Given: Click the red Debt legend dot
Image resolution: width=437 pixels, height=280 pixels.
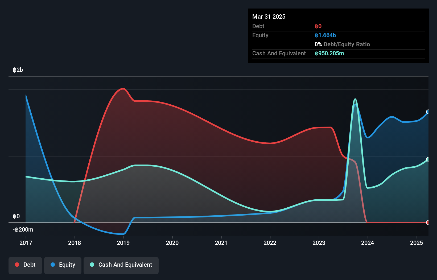Looking at the screenshot, I should 17,265.
